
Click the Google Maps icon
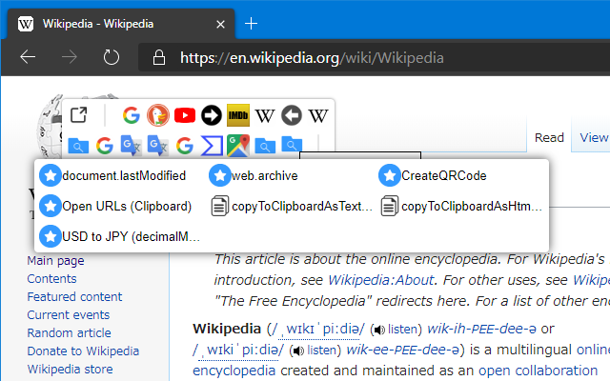pyautogui.click(x=238, y=145)
